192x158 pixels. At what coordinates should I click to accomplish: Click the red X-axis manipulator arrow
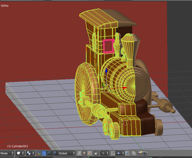125,88
